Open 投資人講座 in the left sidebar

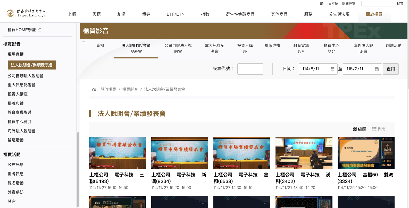18,94
